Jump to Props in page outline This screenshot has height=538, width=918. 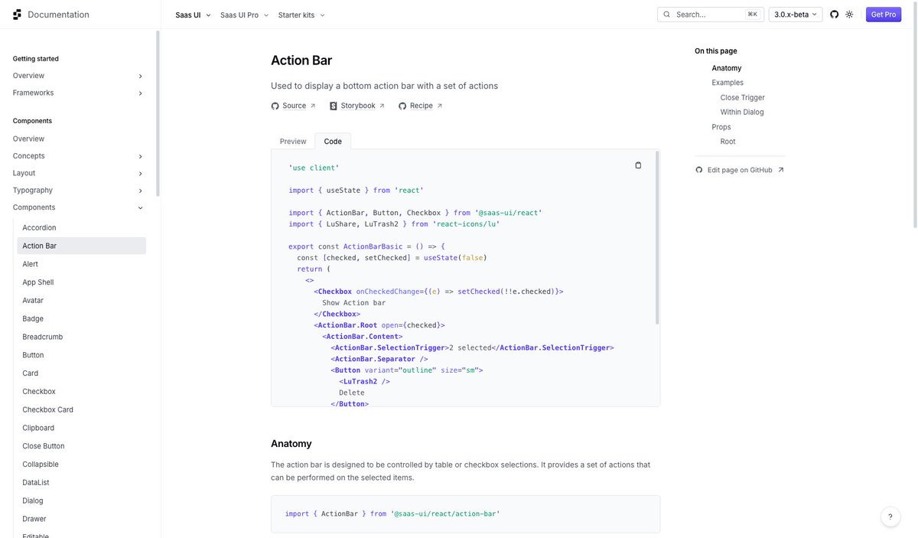click(x=721, y=127)
